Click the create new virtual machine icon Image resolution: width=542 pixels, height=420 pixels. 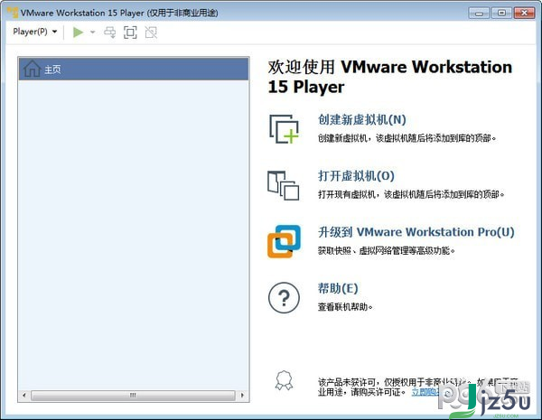point(284,129)
